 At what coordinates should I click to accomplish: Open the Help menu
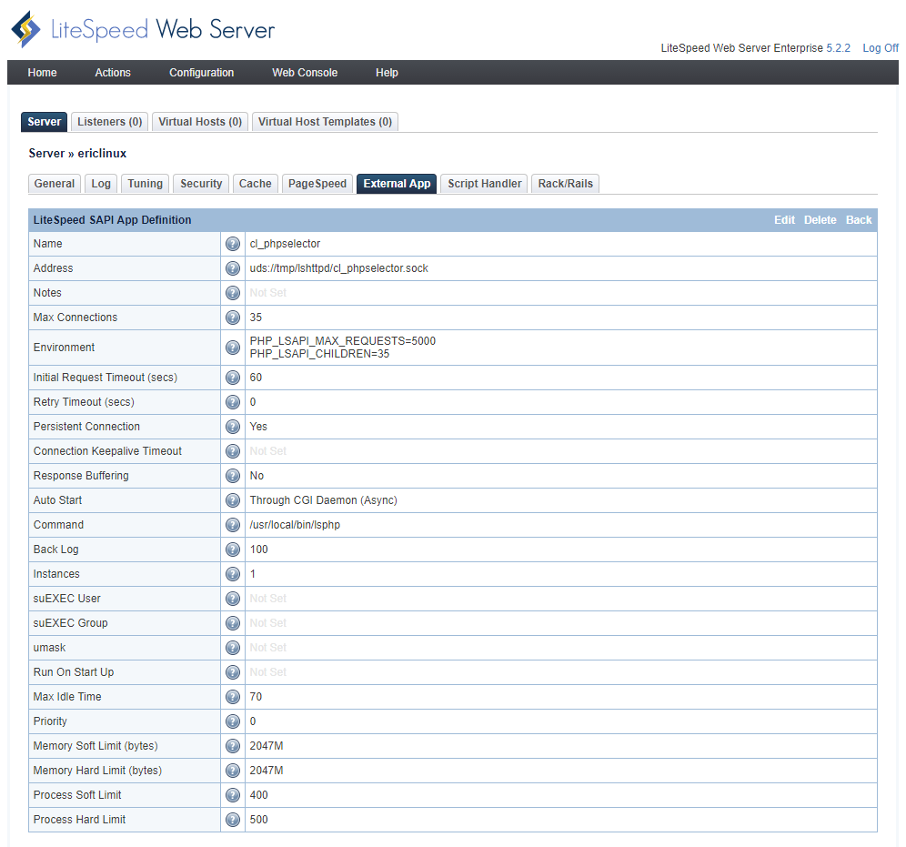tap(387, 72)
